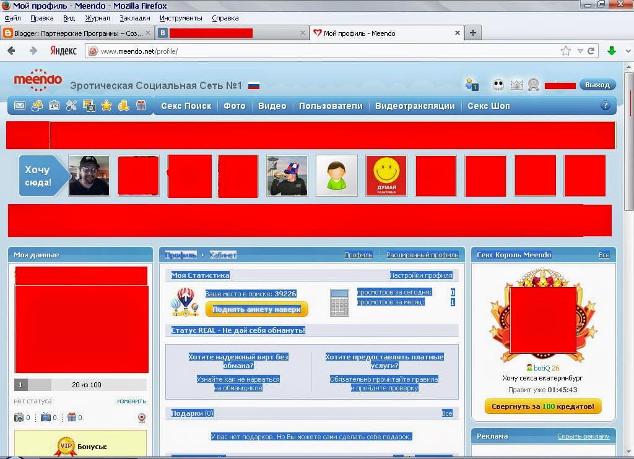Click the Кабинет breadcrumb link
The height and width of the screenshot is (459, 634).
click(x=223, y=255)
